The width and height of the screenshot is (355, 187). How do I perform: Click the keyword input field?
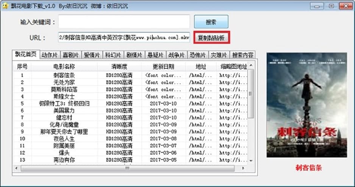tap(124, 22)
